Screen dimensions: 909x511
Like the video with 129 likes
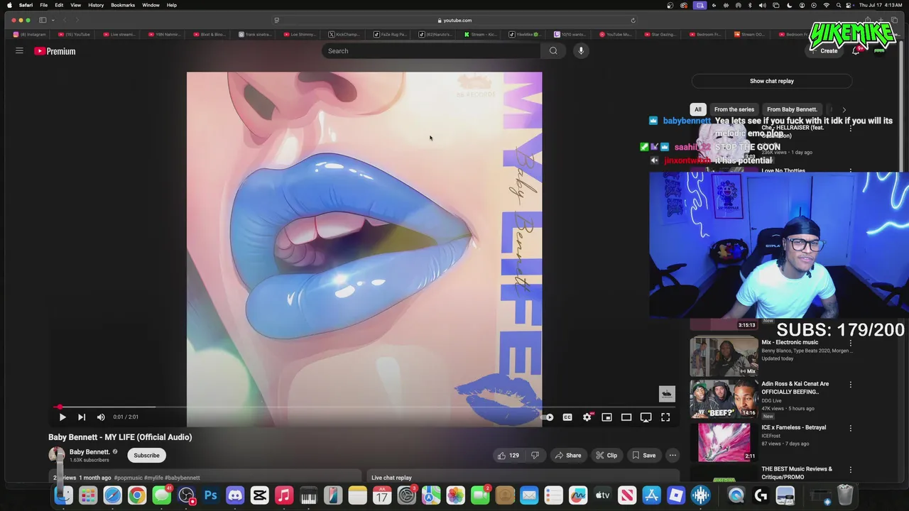pyautogui.click(x=508, y=456)
